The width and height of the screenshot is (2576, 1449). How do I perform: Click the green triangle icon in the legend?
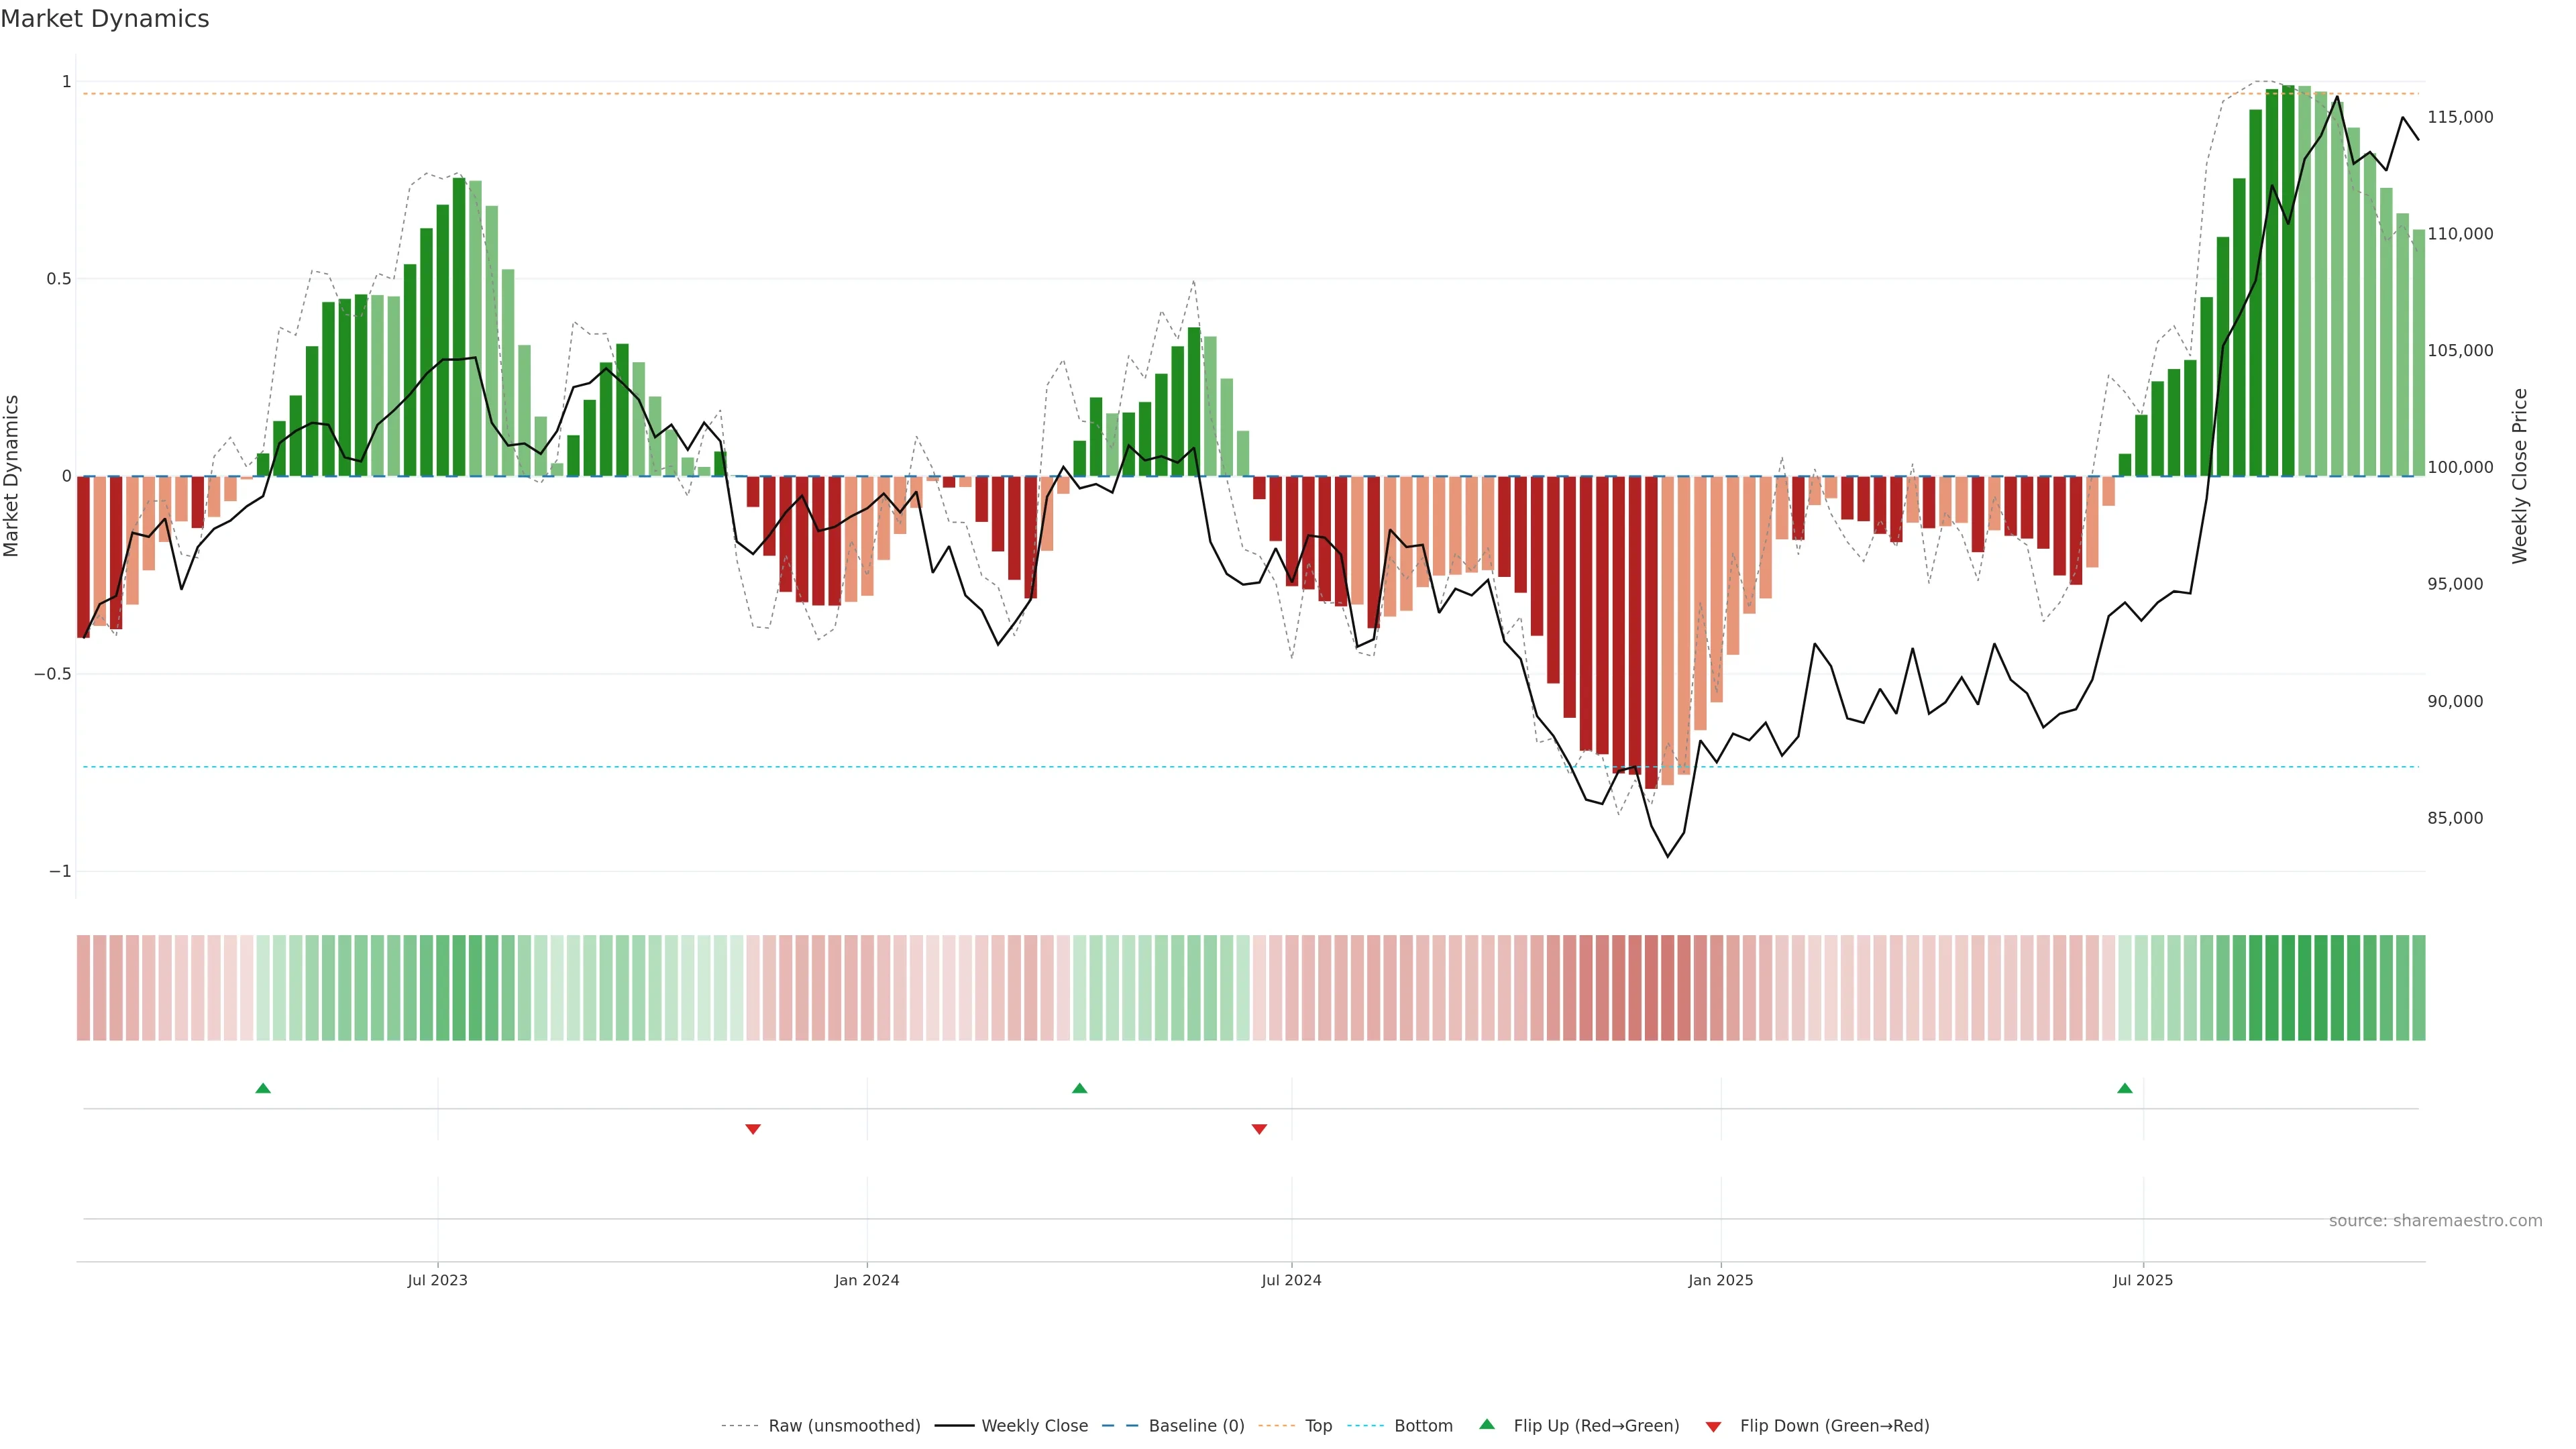(x=1487, y=1424)
